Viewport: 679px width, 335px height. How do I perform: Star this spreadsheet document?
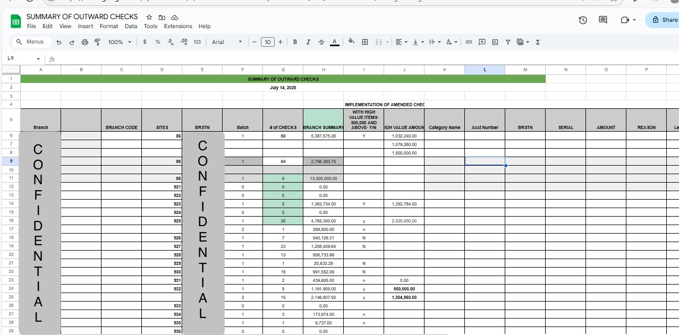click(x=149, y=17)
